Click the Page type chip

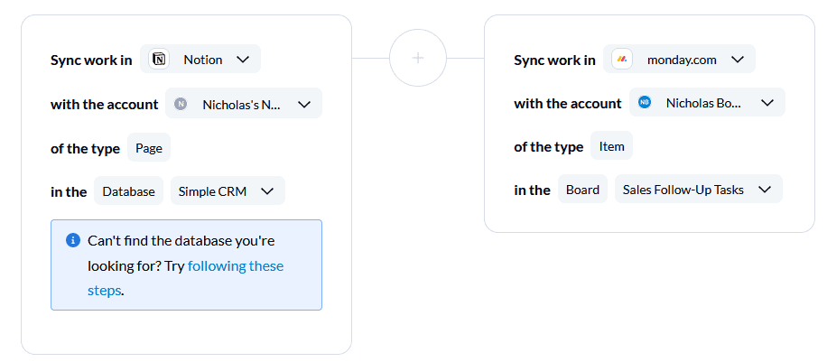pyautogui.click(x=149, y=147)
